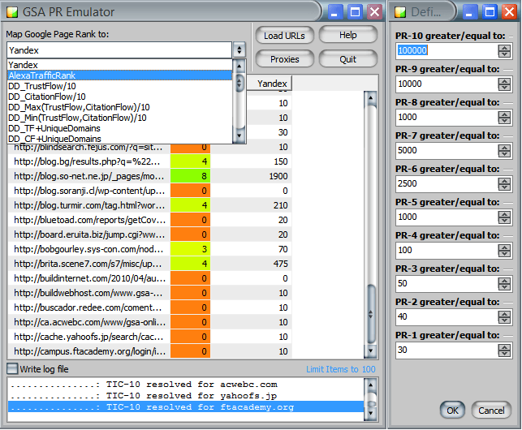Select the http://blog.bg/results.php row
This screenshot has width=522, height=430.
(x=150, y=161)
